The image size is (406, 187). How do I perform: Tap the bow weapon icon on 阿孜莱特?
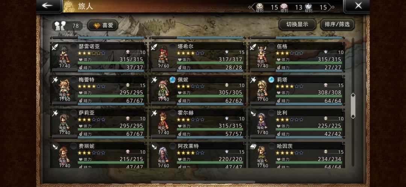coord(155,147)
